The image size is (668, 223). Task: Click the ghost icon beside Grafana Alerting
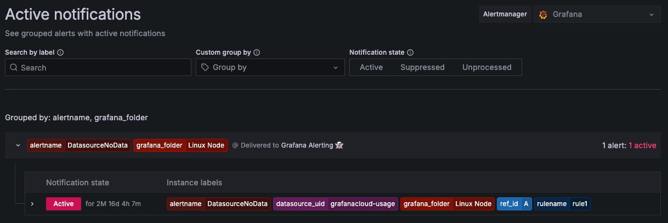click(339, 145)
